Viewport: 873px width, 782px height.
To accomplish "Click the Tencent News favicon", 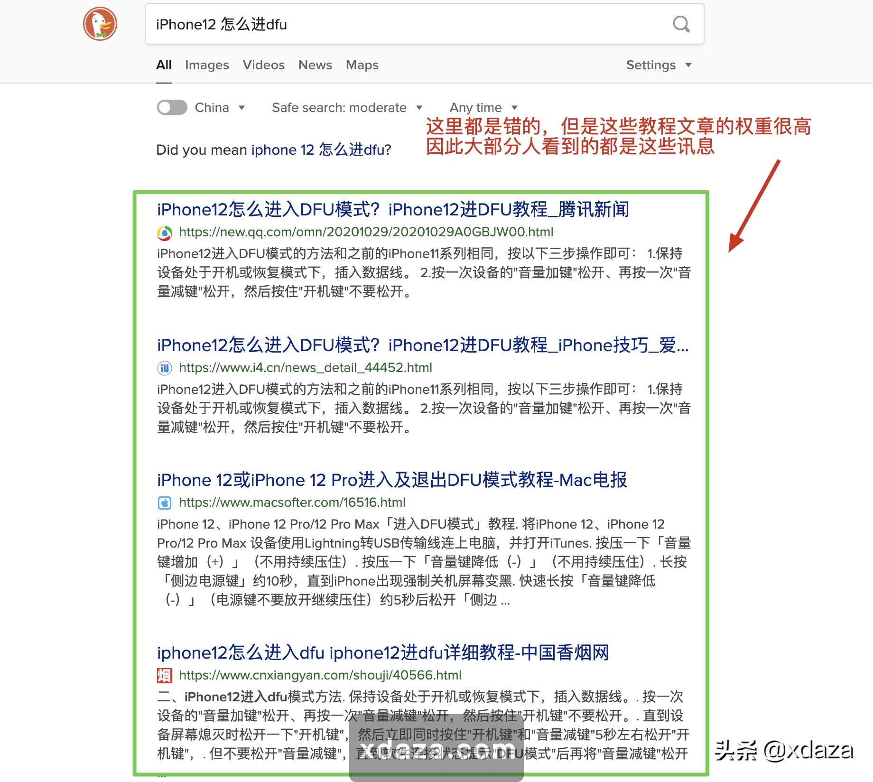I will tap(164, 233).
